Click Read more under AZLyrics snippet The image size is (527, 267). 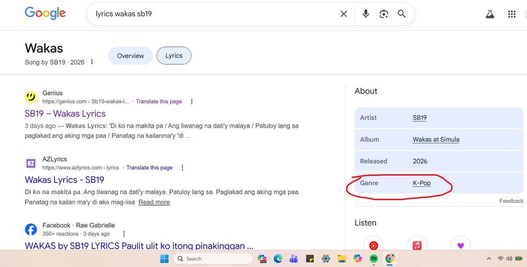pyautogui.click(x=154, y=202)
